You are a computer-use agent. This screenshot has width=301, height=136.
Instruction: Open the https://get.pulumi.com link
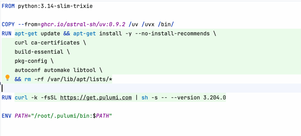point(96,98)
